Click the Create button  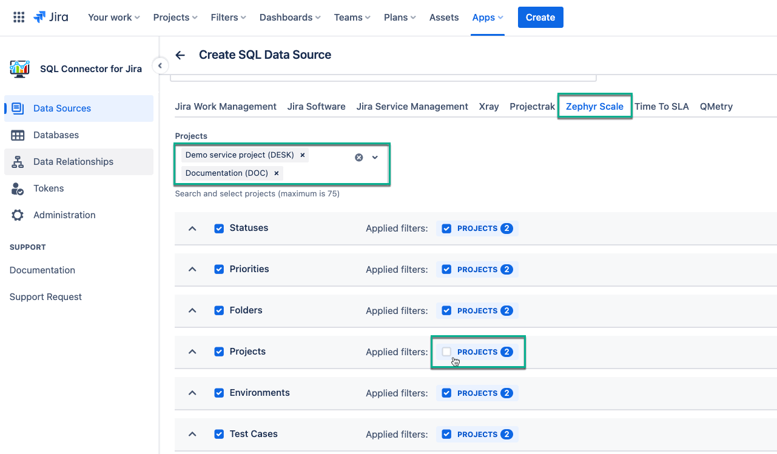(540, 17)
